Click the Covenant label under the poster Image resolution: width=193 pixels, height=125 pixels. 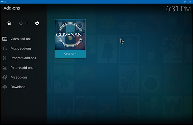(x=70, y=54)
